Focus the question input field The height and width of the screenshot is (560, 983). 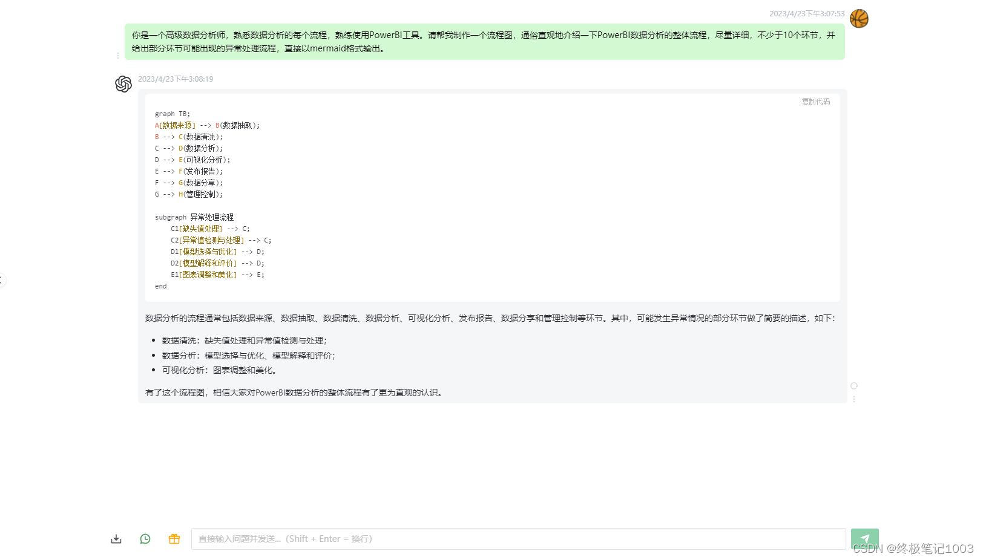click(518, 539)
